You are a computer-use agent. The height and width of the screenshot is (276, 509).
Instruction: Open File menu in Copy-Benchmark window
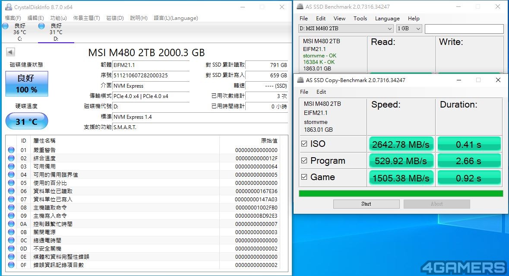pos(304,92)
